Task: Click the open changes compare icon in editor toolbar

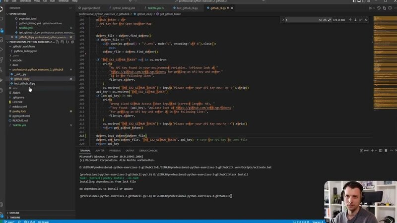Action: point(384,8)
